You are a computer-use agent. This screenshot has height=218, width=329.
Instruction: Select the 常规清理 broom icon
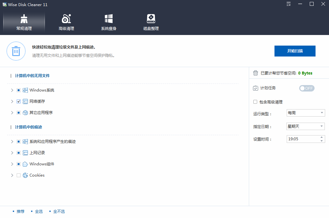pyautogui.click(x=24, y=19)
